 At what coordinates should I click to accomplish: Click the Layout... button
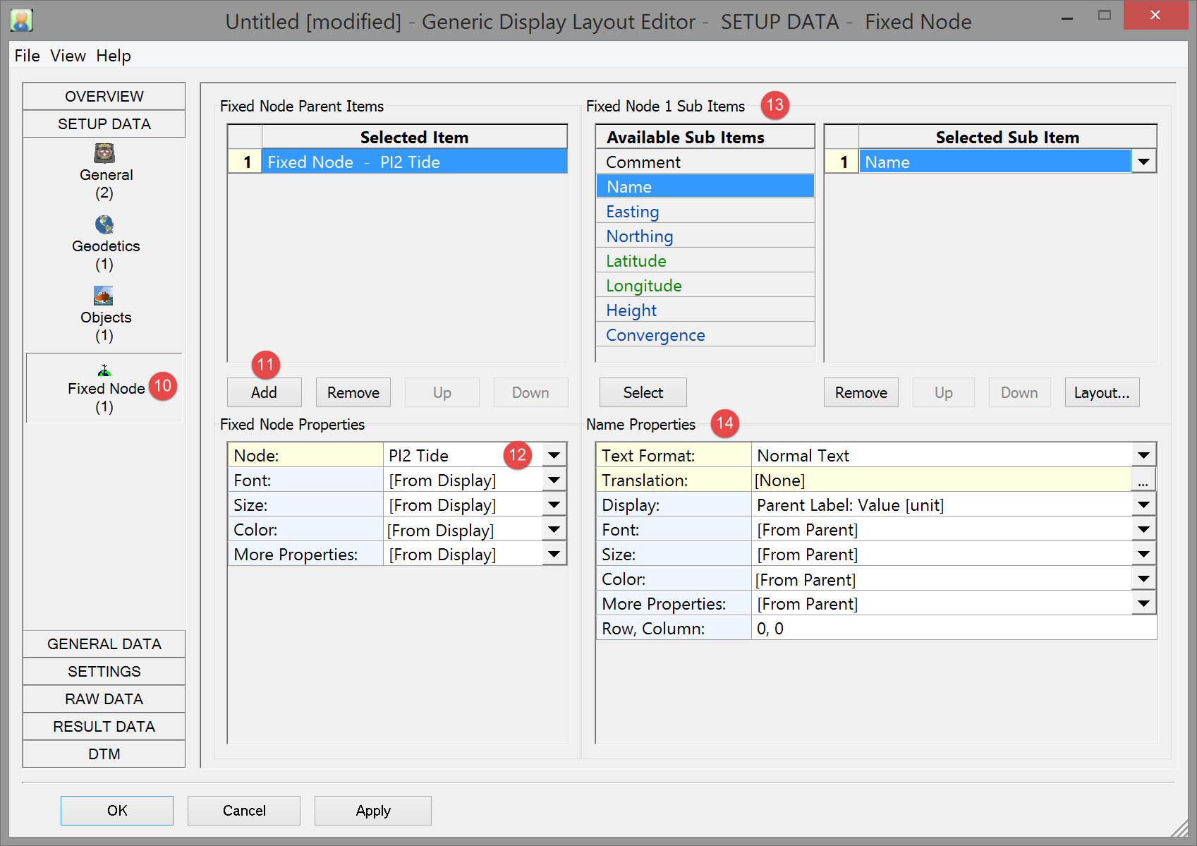pos(1101,393)
